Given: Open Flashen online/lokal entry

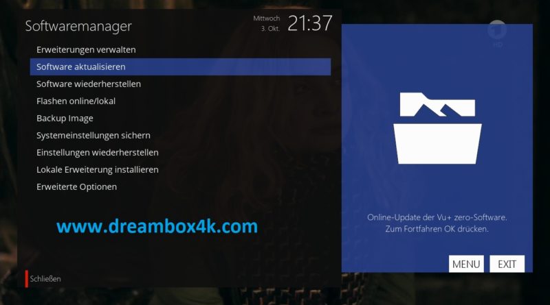Looking at the screenshot, I should (180, 101).
